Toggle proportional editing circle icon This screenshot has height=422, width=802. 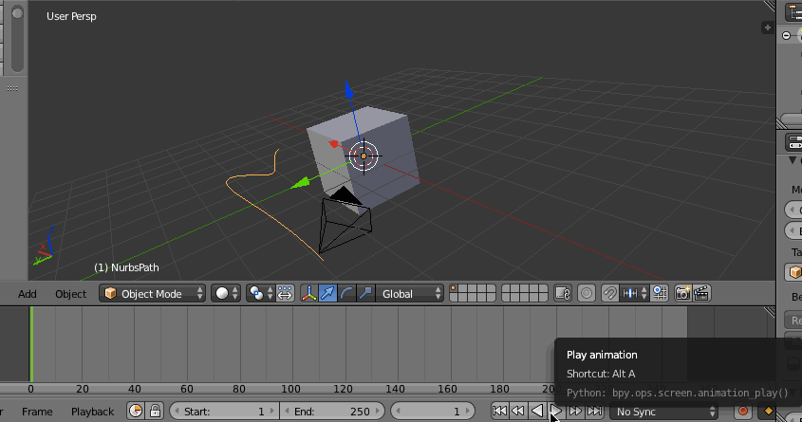[587, 294]
